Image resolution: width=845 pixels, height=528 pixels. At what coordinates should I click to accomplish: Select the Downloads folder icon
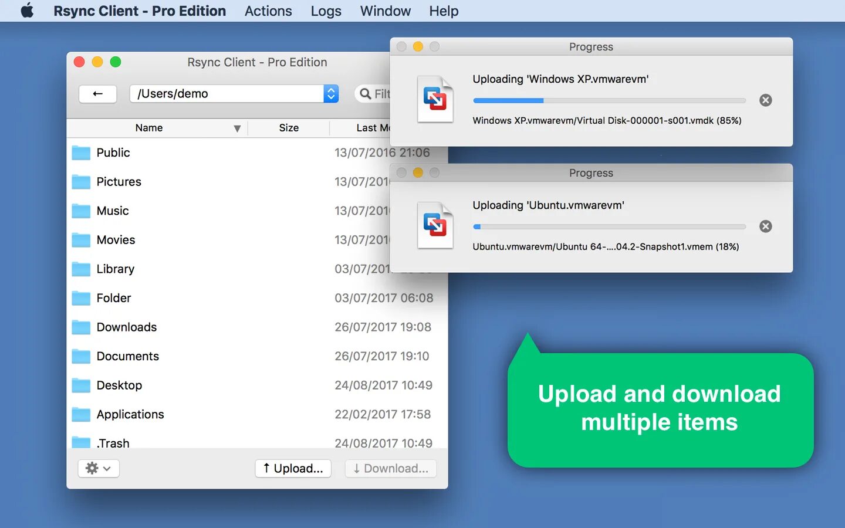pos(81,327)
